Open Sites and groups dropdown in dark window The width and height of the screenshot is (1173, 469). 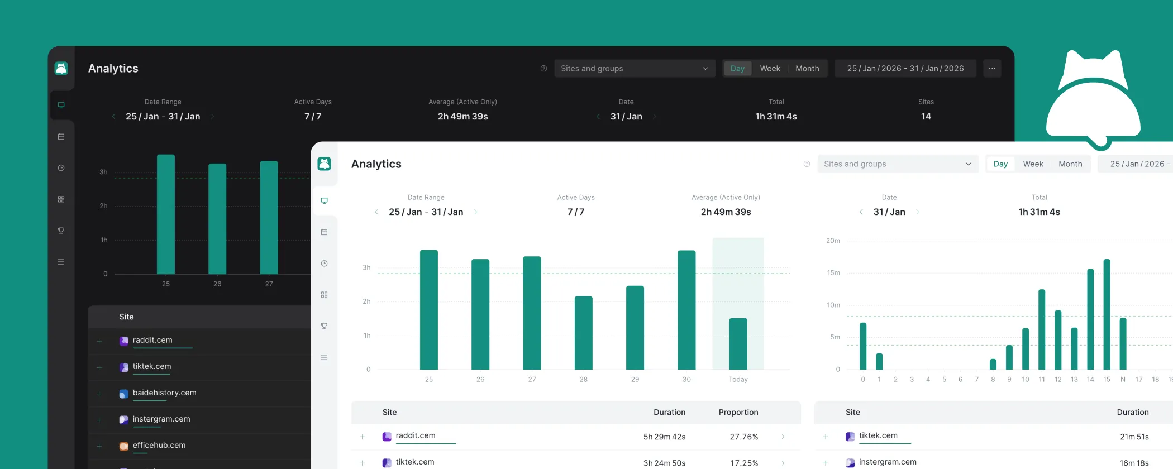pyautogui.click(x=634, y=69)
